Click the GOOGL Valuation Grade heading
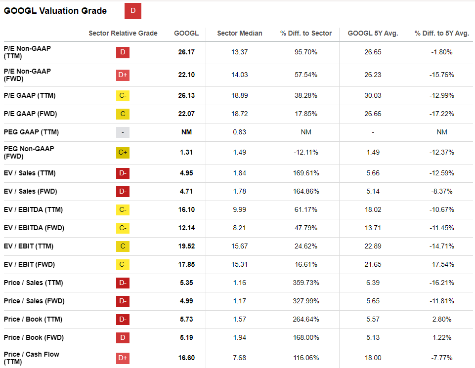This screenshot has width=475, height=368. [x=55, y=11]
